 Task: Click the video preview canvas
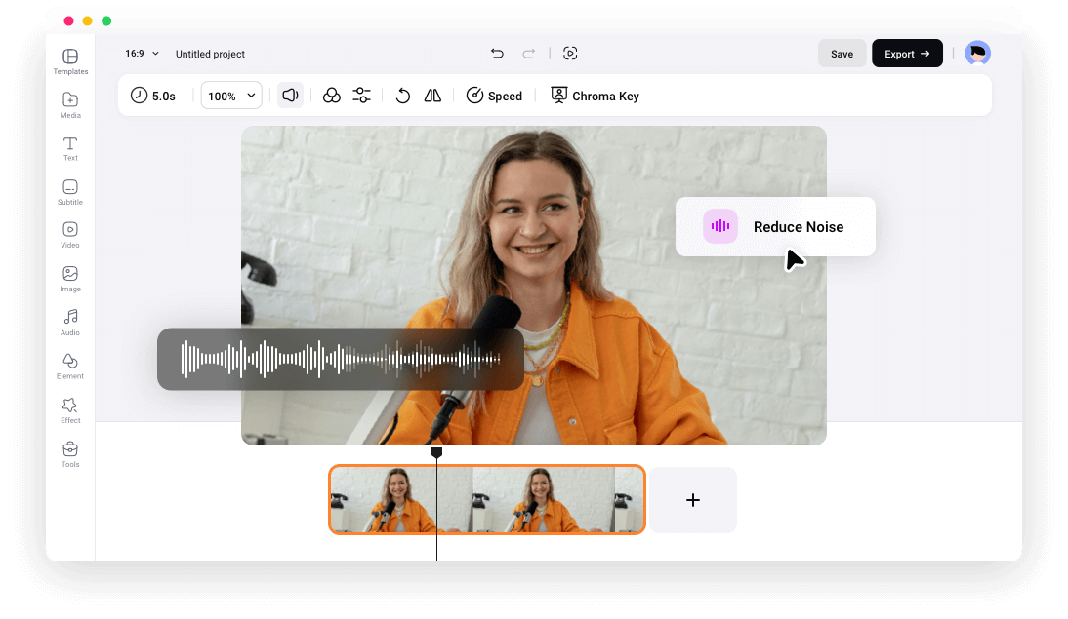pyautogui.click(x=534, y=286)
